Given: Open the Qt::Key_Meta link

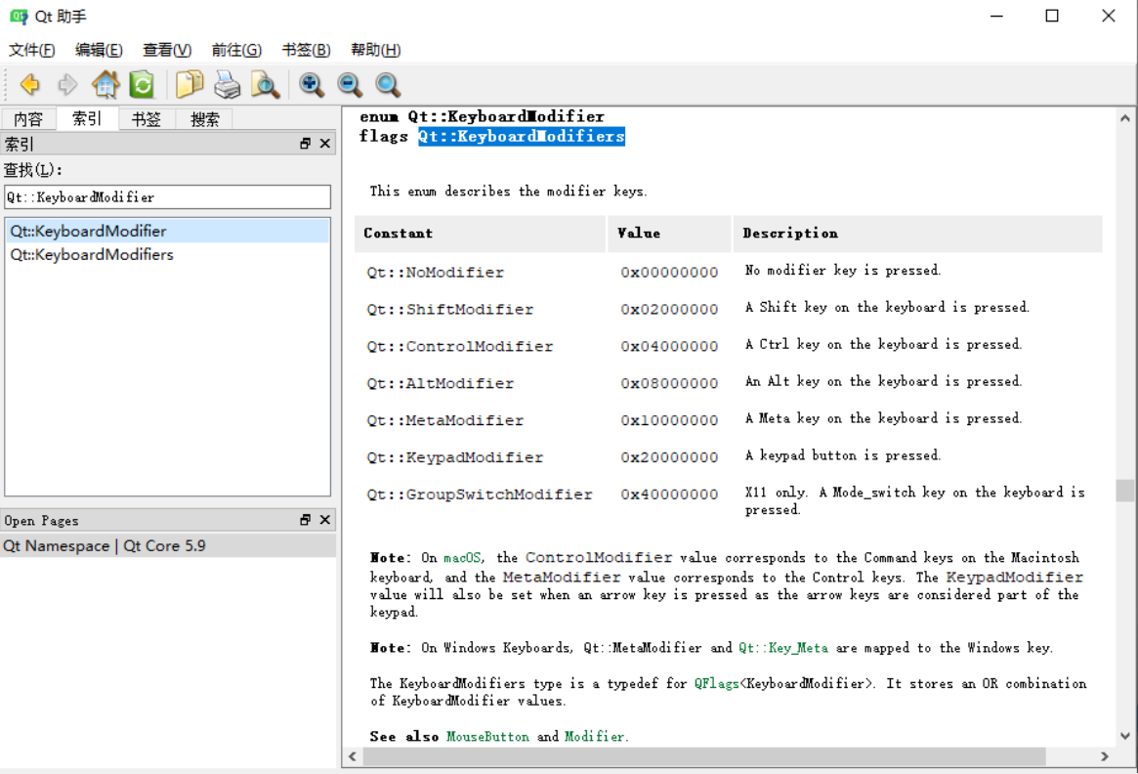Looking at the screenshot, I should [783, 648].
